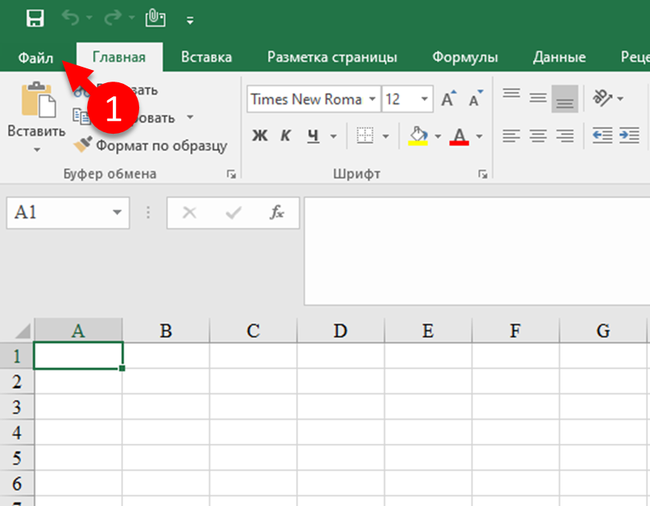Open the Данные tab
This screenshot has width=650, height=506.
pyautogui.click(x=559, y=57)
